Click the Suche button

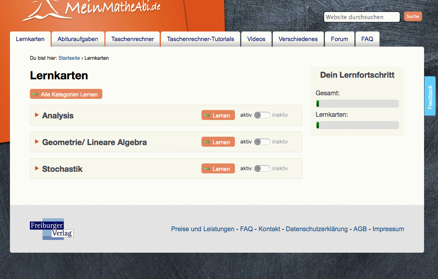tap(413, 16)
